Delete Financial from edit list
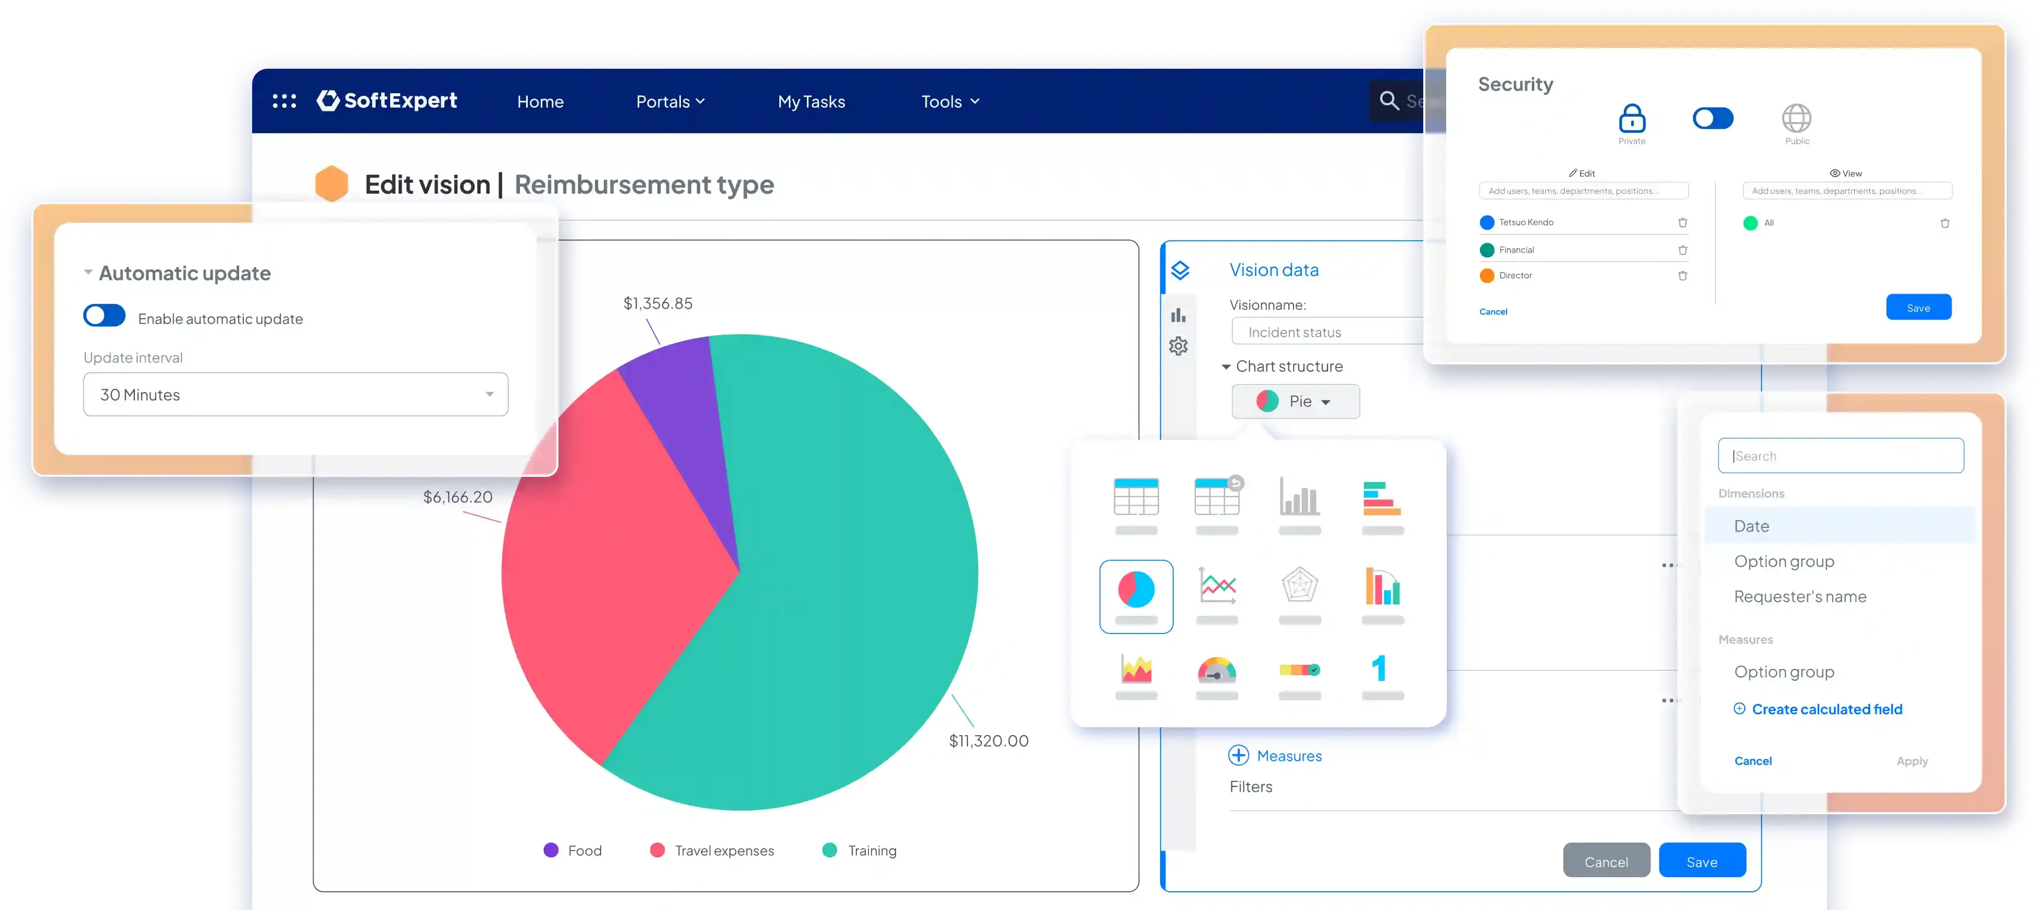The image size is (2038, 910). (1682, 250)
